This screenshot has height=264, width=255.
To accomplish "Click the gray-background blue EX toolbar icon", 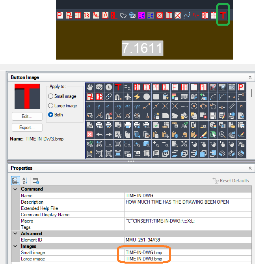I will coord(151,15).
